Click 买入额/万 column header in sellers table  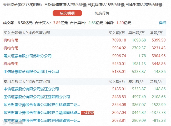tap(117, 82)
